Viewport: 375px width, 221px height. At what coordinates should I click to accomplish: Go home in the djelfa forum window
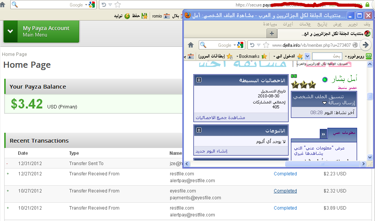(191, 45)
